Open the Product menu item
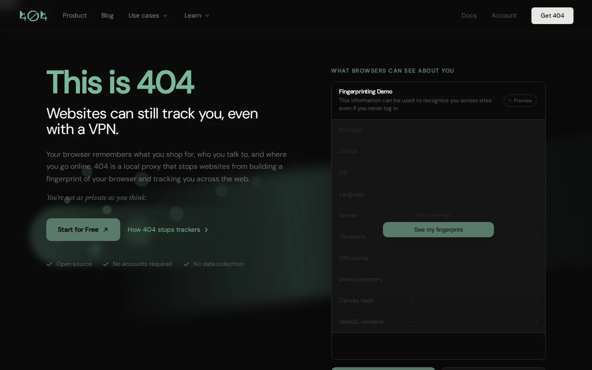This screenshot has width=592, height=370. (x=75, y=15)
